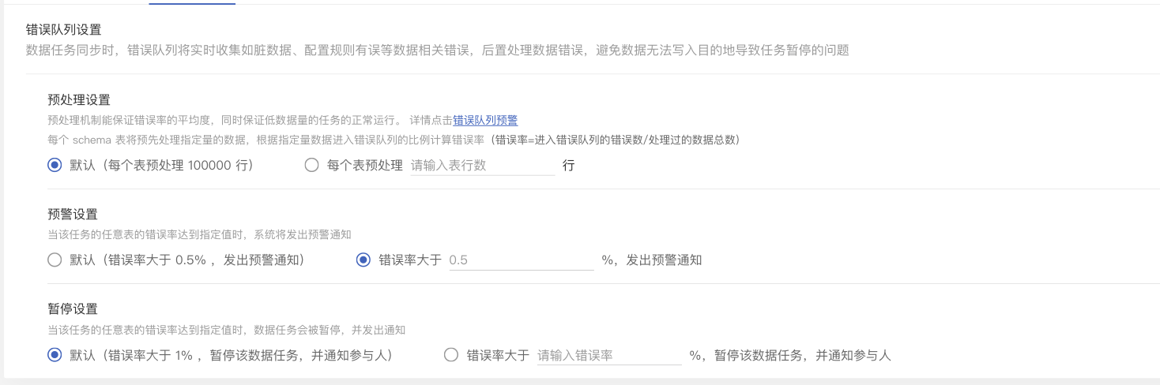The image size is (1160, 385).
Task: Click the 请输入错误率 input field
Action: coord(608,355)
